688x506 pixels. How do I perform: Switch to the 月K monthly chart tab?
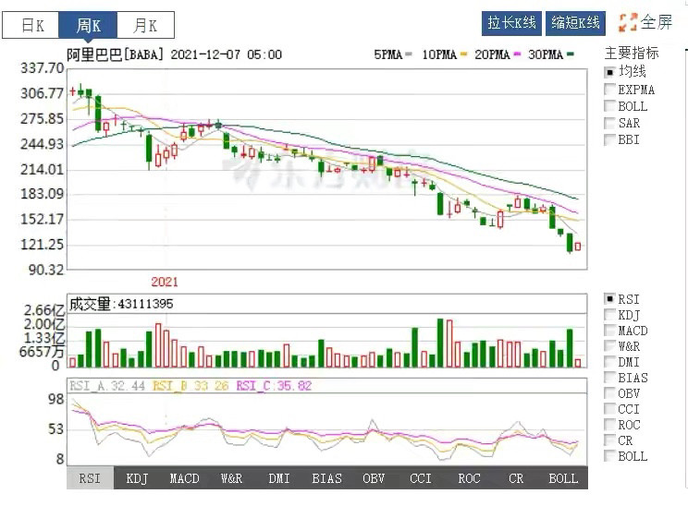click(145, 26)
